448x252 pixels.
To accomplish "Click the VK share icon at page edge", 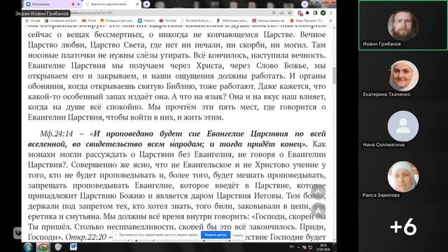I will point(17,233).
